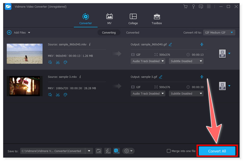Open the shopping cart icon in title bar
The height and width of the screenshot is (161, 243).
pyautogui.click(x=185, y=6)
